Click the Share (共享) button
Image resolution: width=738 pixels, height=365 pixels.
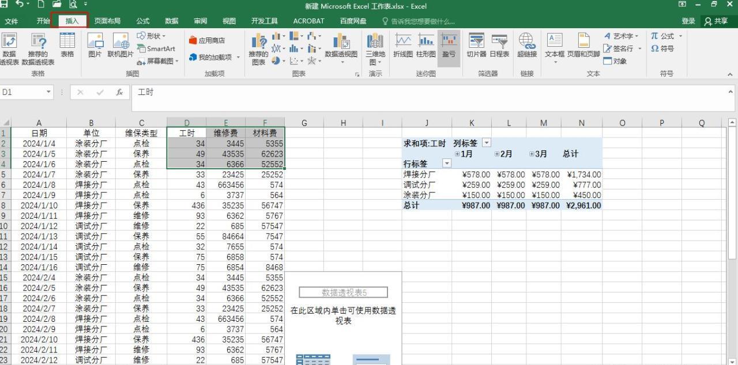(x=716, y=21)
